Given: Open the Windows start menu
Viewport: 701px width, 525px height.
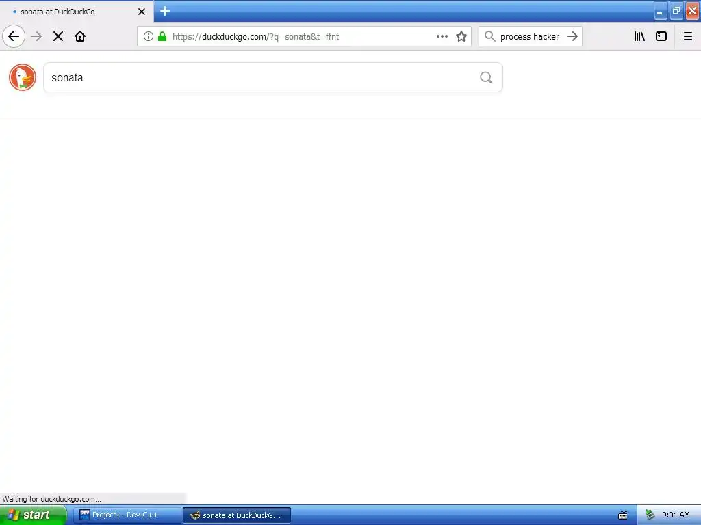Looking at the screenshot, I should (x=33, y=515).
